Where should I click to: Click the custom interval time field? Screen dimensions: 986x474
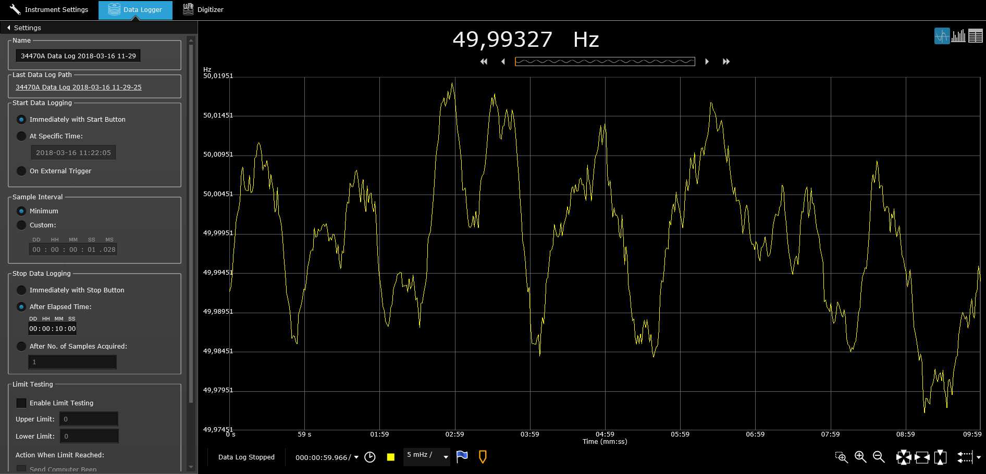[x=73, y=250]
